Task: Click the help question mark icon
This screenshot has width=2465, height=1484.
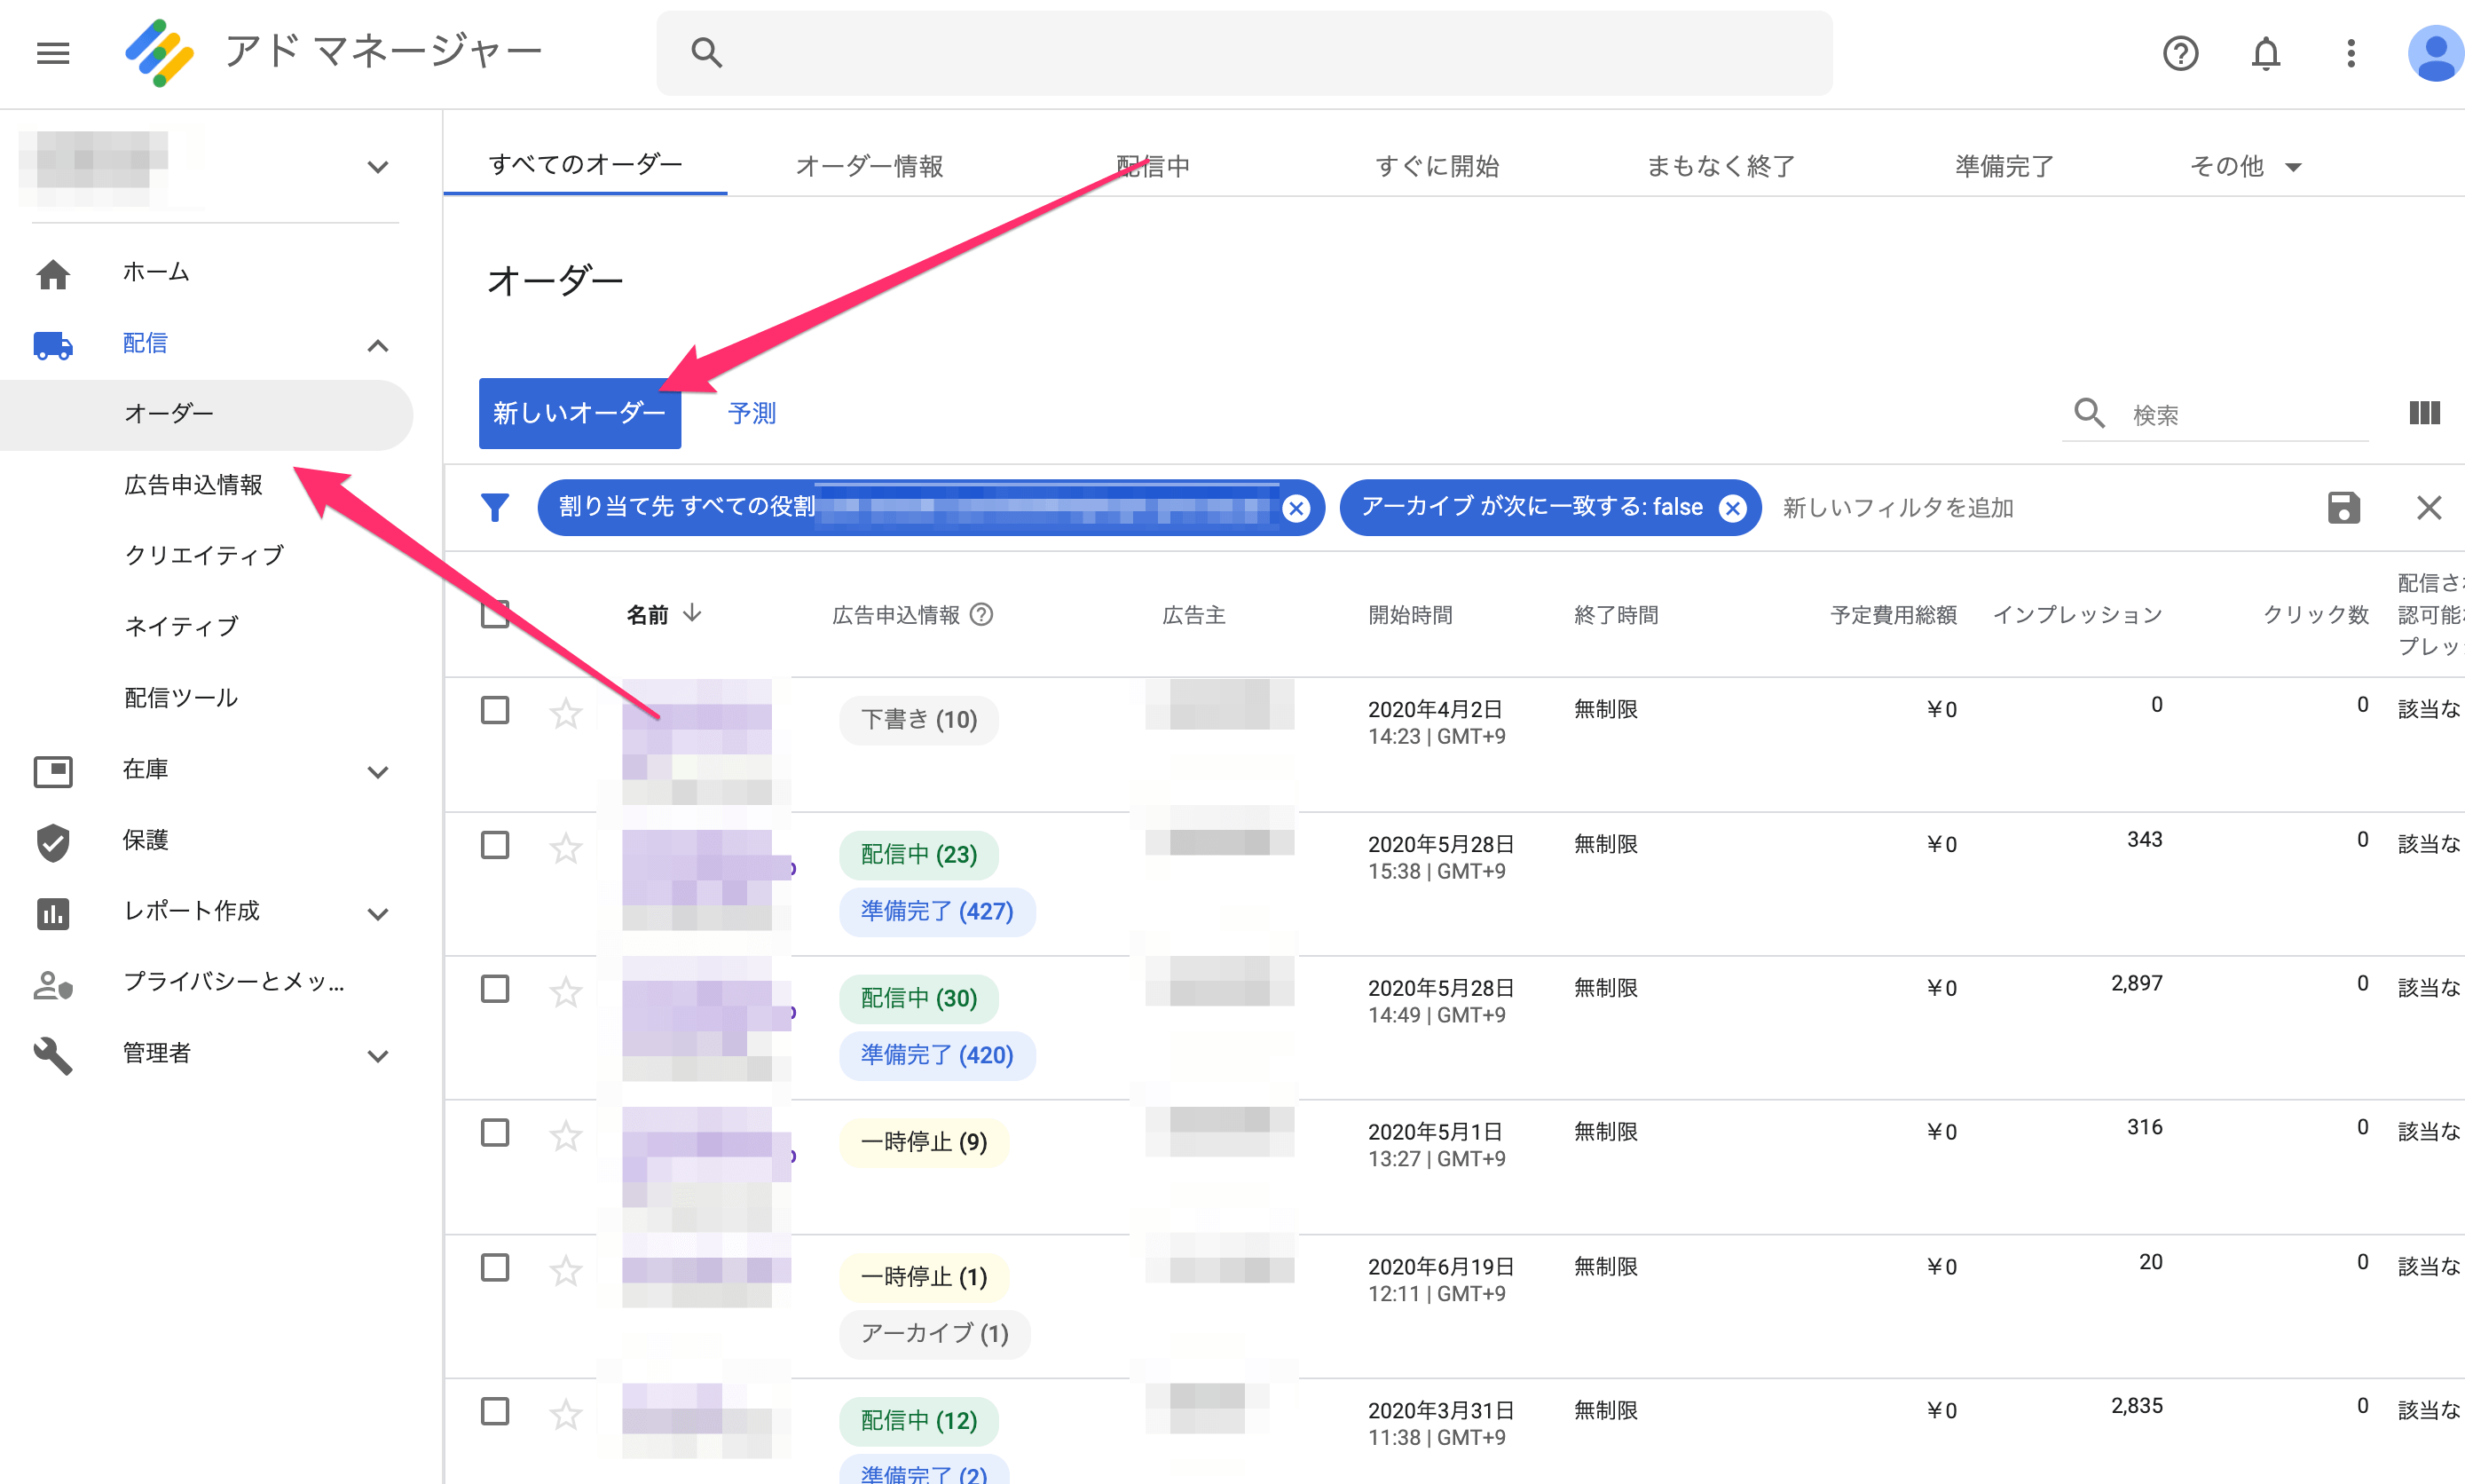Action: (2180, 53)
